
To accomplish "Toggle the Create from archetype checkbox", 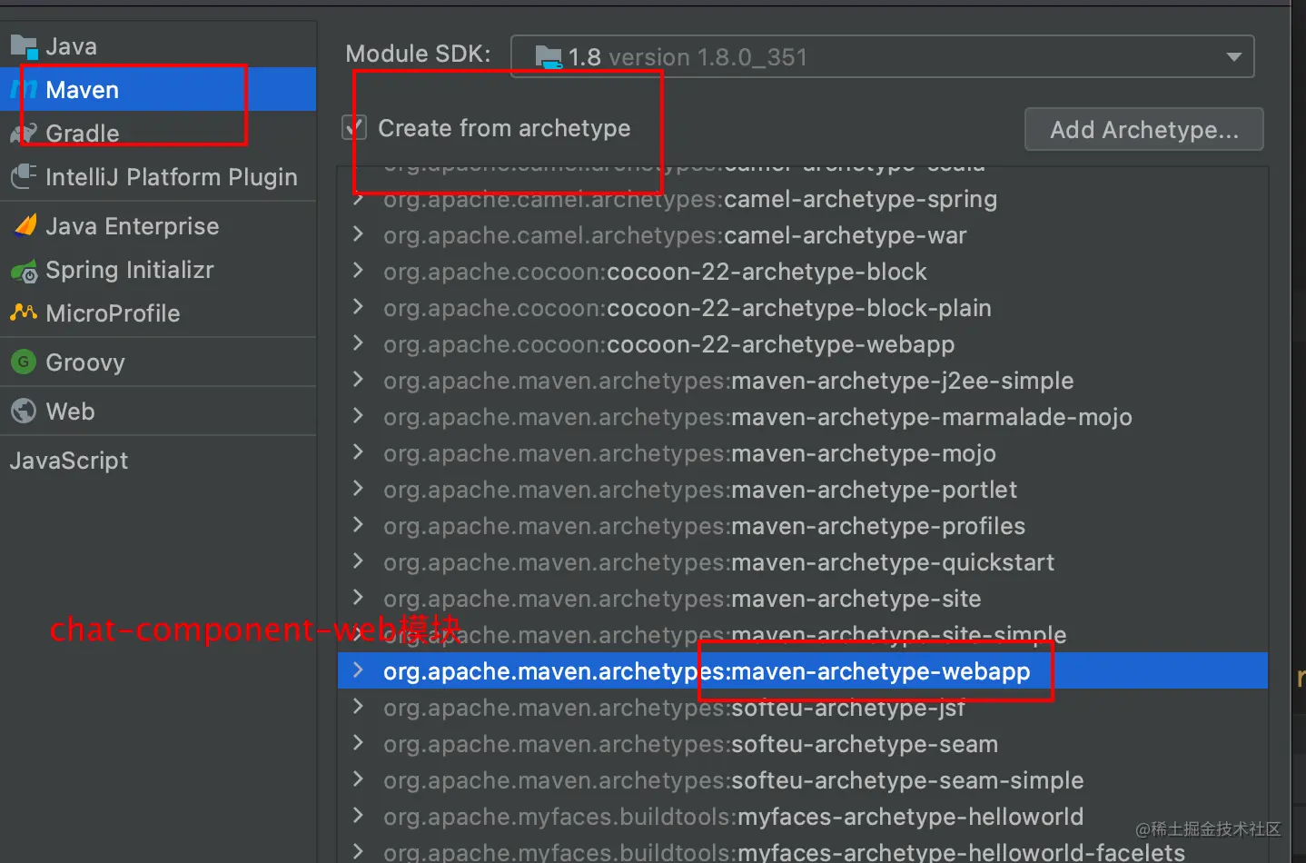I will [x=354, y=128].
